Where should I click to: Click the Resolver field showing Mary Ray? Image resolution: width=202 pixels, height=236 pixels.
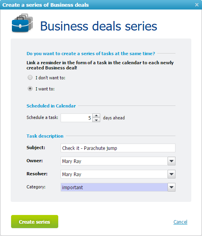point(114,174)
